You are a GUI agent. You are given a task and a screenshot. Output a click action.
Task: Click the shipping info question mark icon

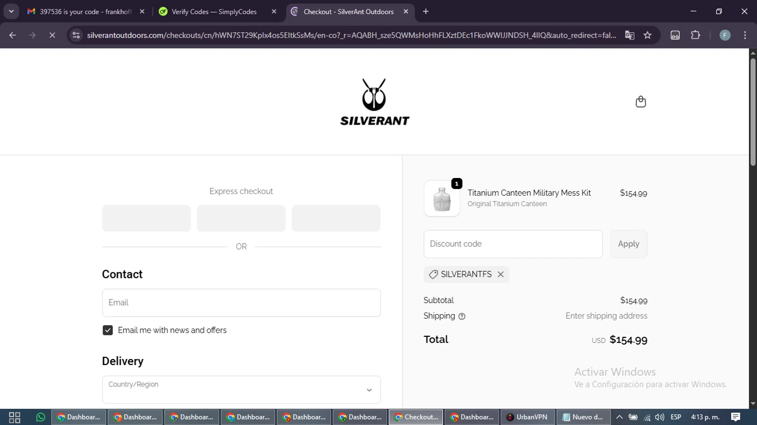462,316
